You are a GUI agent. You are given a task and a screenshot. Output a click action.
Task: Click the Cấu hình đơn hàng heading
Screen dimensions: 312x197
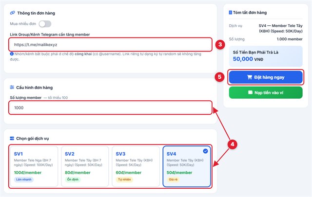click(x=35, y=88)
